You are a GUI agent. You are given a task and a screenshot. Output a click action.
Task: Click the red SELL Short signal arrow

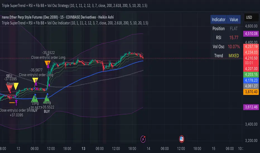pos(9,88)
